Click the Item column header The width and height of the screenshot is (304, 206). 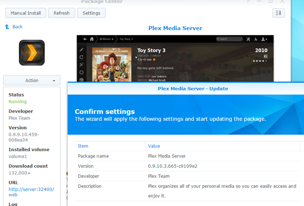83,146
